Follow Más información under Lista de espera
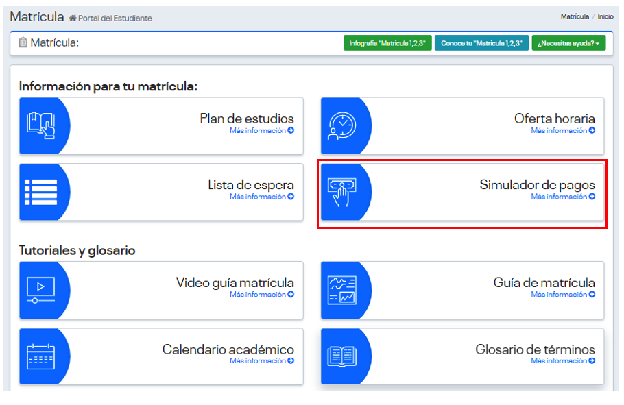 [261, 197]
